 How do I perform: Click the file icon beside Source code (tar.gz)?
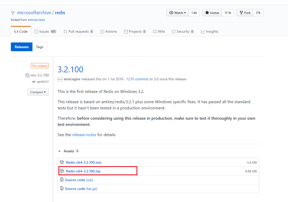62,189
